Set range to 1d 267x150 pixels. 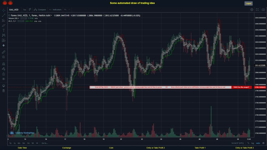[x=37, y=143]
